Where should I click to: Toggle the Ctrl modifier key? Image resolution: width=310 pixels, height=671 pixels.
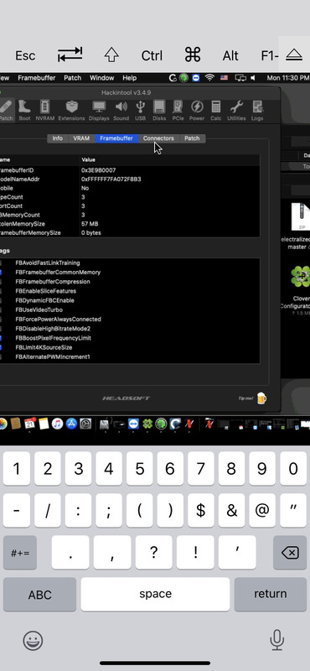pos(152,55)
